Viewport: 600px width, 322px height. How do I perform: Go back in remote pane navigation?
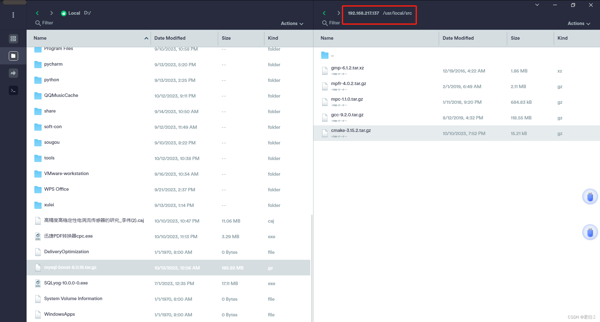[x=324, y=13]
